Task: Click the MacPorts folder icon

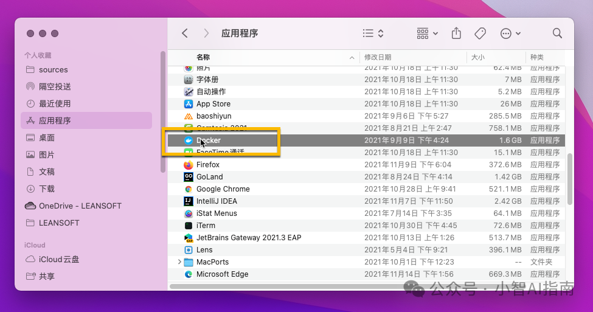Action: pyautogui.click(x=189, y=262)
